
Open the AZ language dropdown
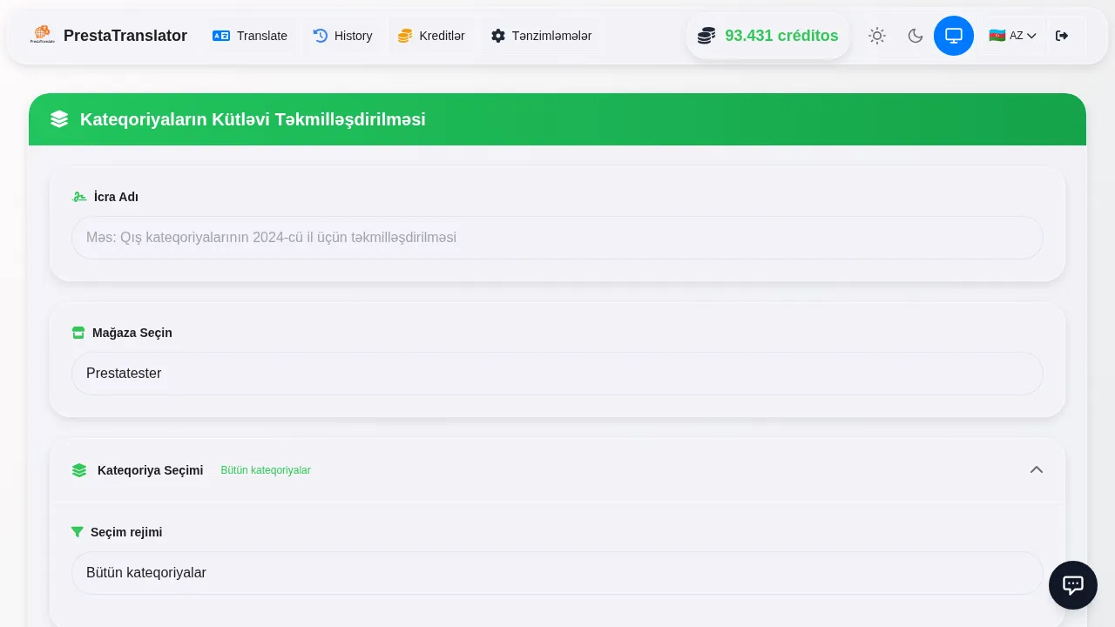[1012, 36]
